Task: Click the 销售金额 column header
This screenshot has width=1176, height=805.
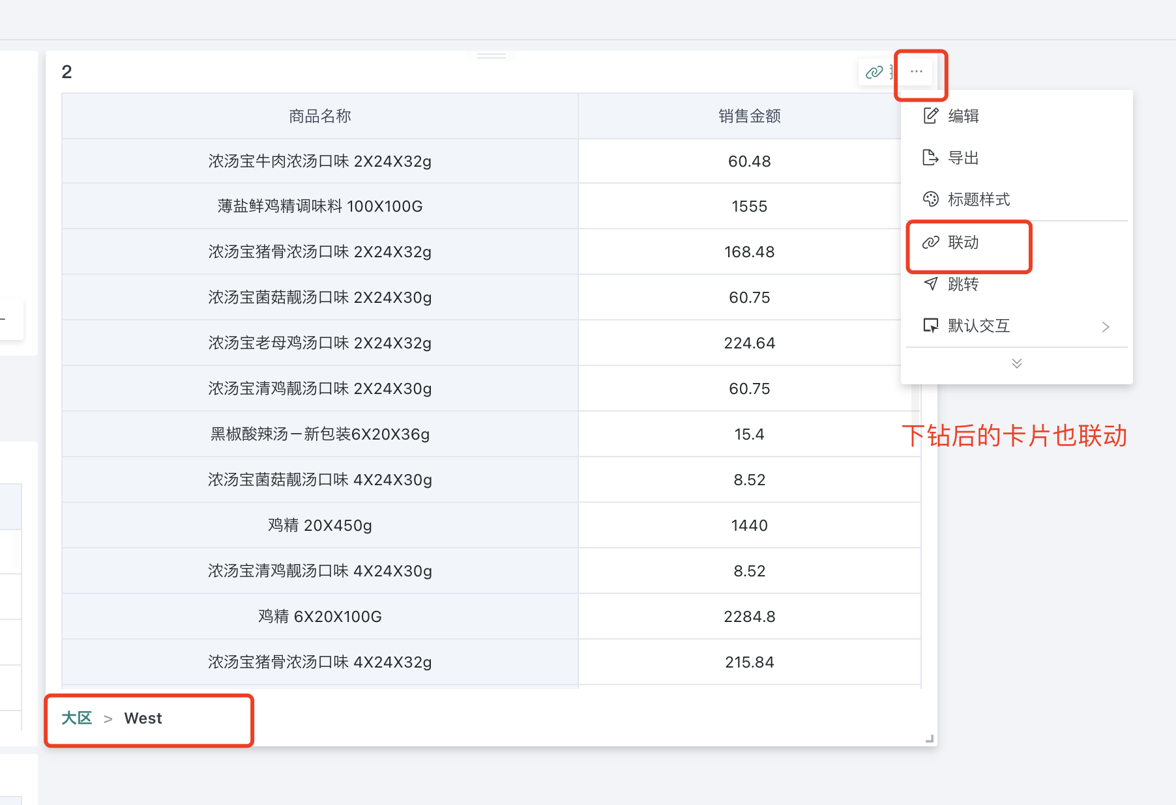Action: tap(750, 116)
